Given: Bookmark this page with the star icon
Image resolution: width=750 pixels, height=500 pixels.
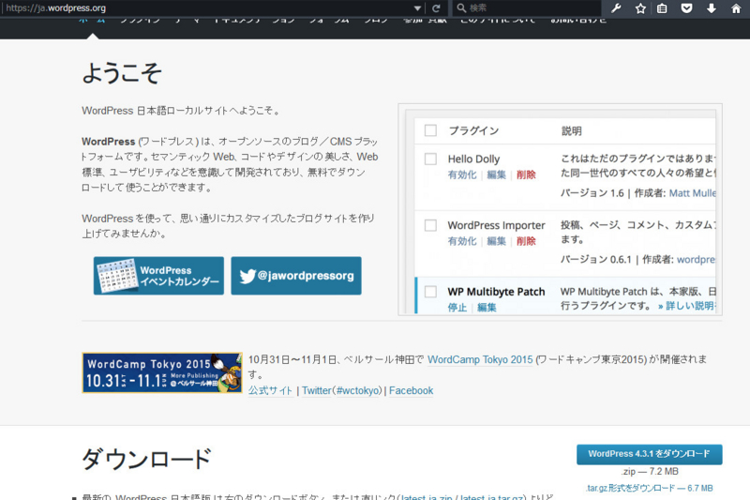Looking at the screenshot, I should coord(640,8).
